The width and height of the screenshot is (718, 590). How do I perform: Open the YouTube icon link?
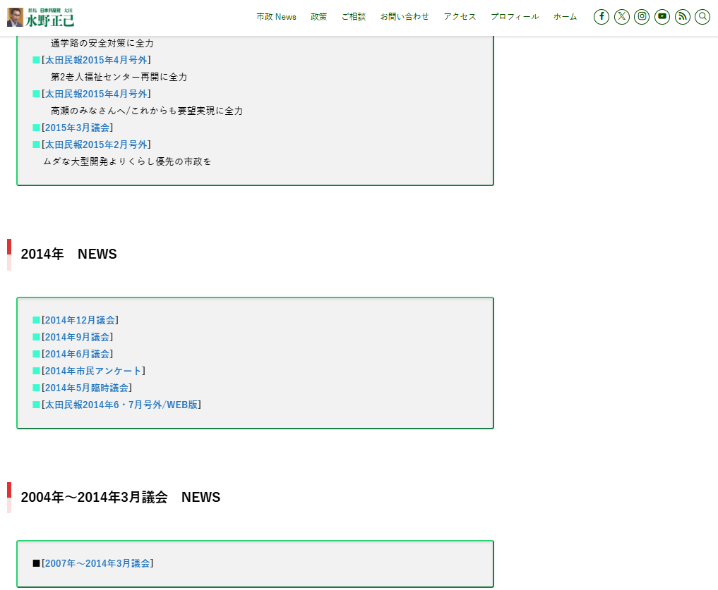(662, 17)
